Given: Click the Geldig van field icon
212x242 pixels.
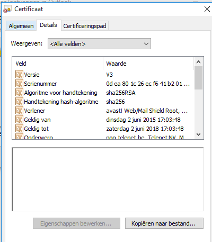Looking at the screenshot, I should pos(19,119).
